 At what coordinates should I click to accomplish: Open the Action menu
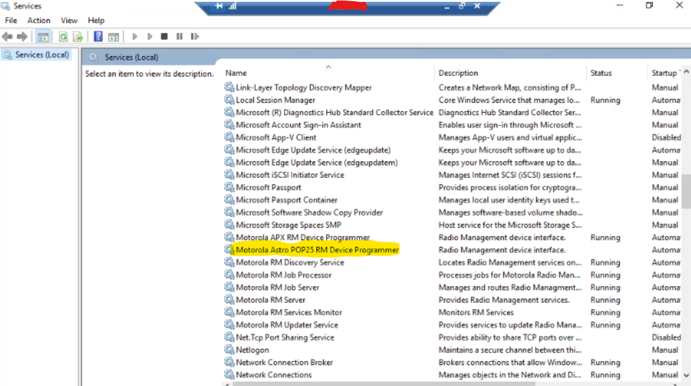pyautogui.click(x=39, y=20)
